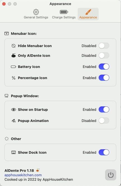121x186 pixels.
Task: Turn on Only AlDente Icon switch
Action: 104,55
